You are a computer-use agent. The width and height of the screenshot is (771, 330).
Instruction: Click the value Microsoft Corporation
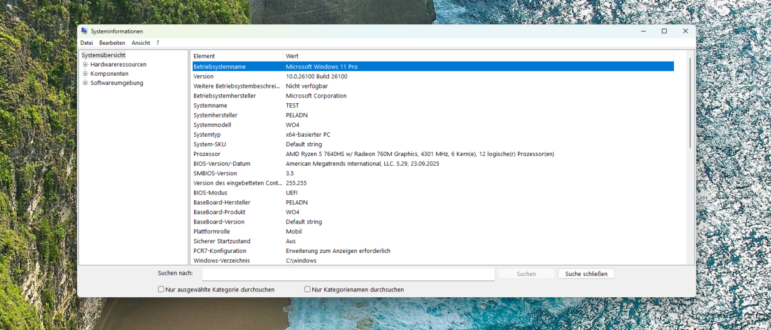316,96
